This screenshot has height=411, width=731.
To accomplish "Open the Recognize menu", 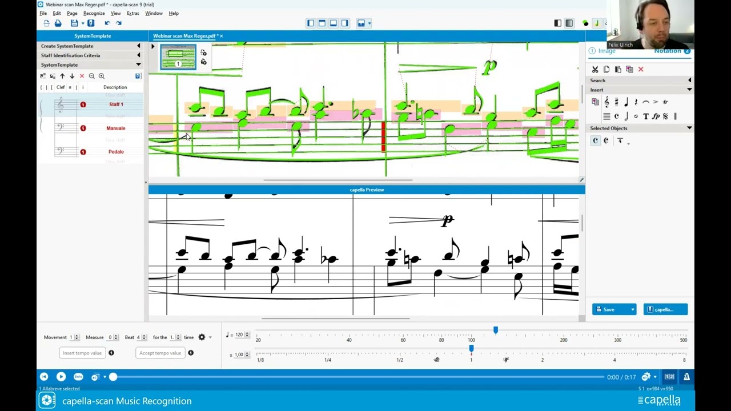I will pyautogui.click(x=94, y=13).
